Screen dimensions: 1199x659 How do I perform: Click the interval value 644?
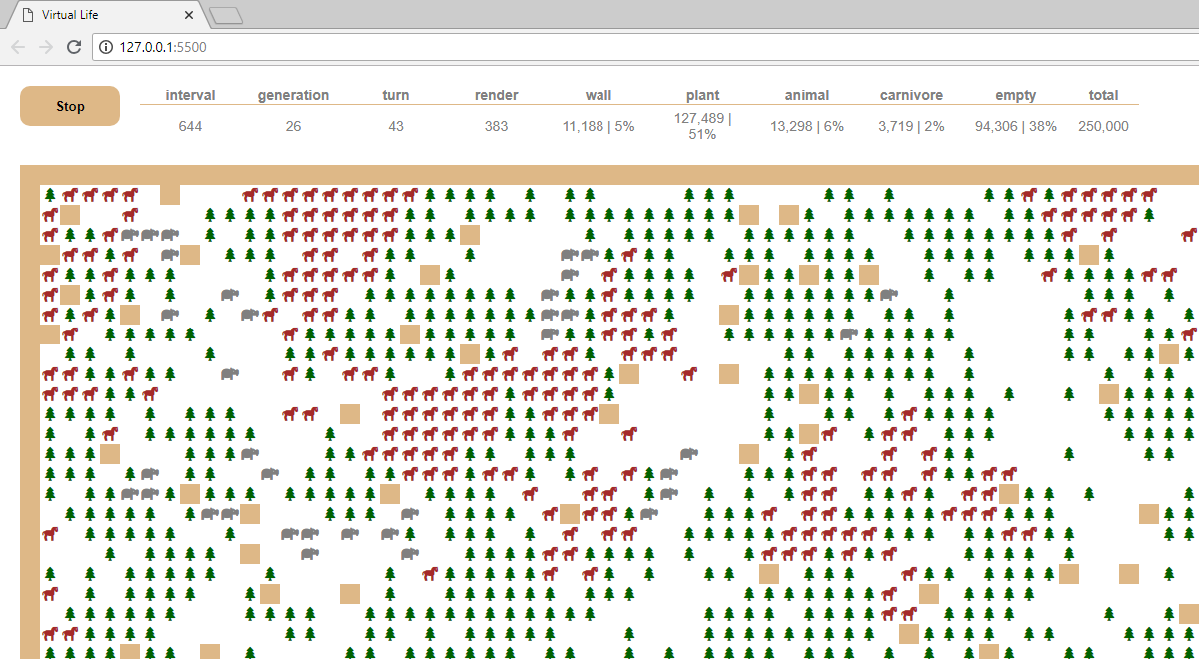[x=190, y=126]
